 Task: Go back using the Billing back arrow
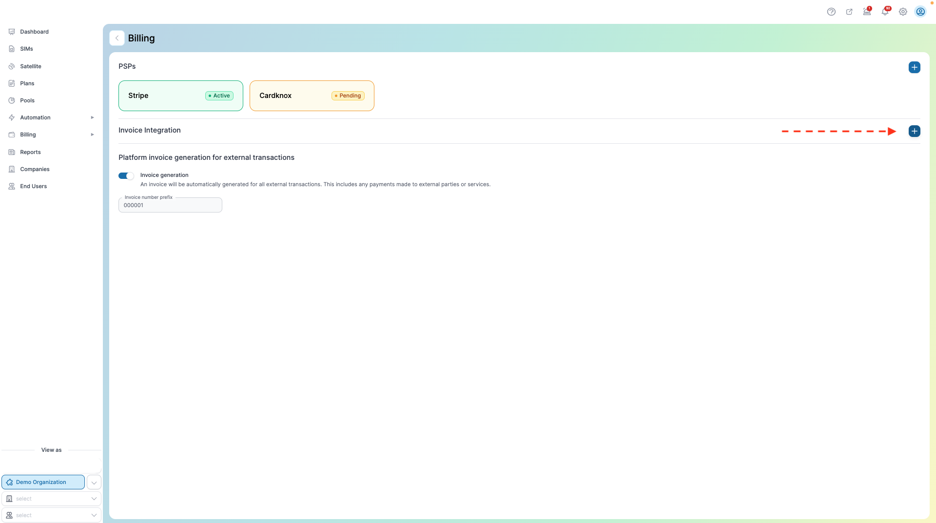(117, 38)
